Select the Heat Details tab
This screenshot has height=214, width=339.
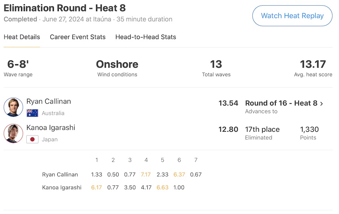point(22,37)
